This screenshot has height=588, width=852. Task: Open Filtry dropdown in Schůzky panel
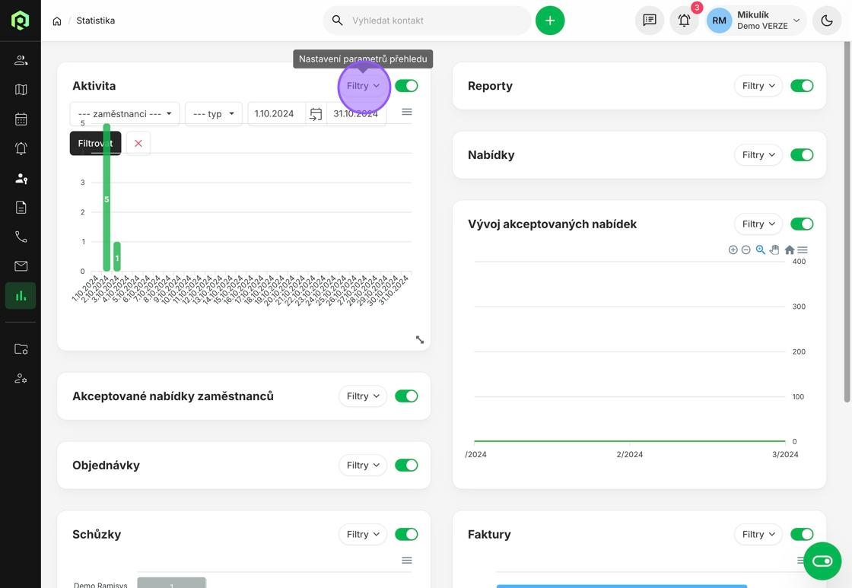click(363, 534)
